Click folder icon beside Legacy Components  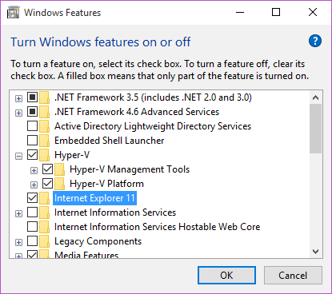tap(44, 241)
